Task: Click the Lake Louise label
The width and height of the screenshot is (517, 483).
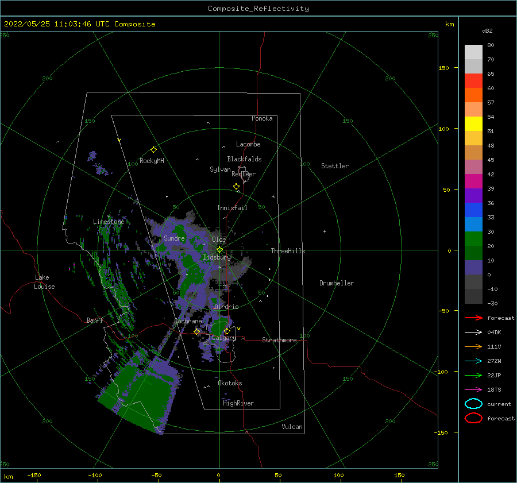Action: 44,282
